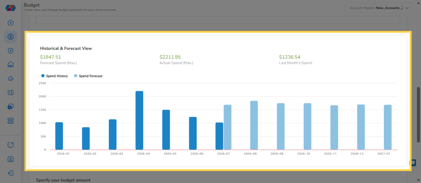Click the 2027-01 forecast bar
The height and width of the screenshot is (183, 421).
[388, 127]
